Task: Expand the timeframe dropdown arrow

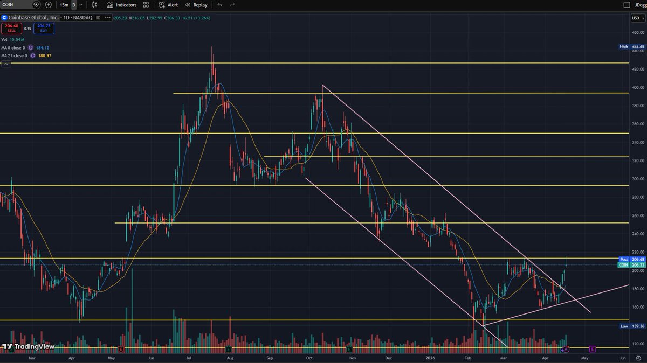Action: (81, 5)
